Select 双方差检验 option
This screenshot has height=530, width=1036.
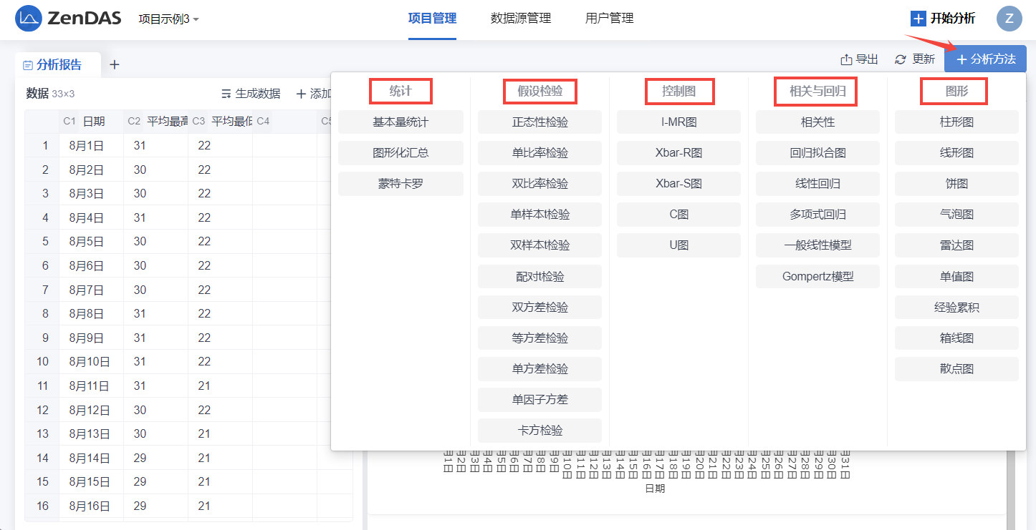[539, 308]
